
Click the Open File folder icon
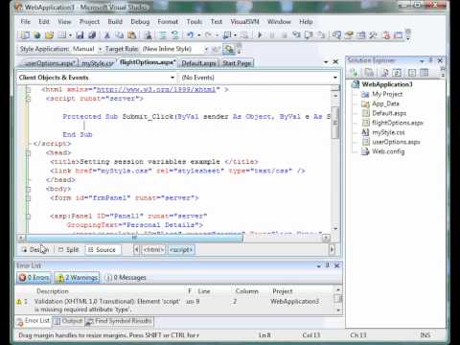(50, 35)
